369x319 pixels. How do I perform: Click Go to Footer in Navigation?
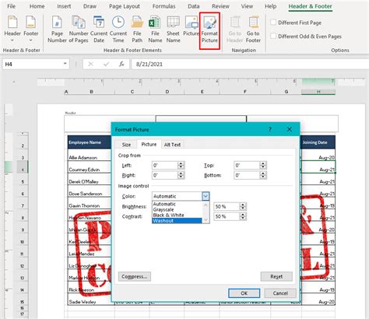(253, 29)
